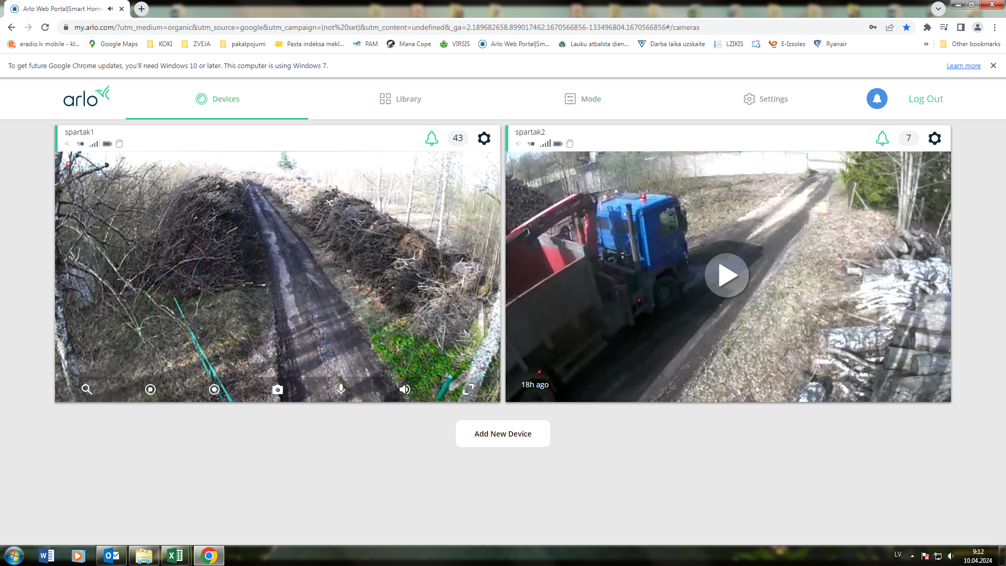This screenshot has height=566, width=1006.
Task: Click the zoom magnifier on spartak1 feed
Action: tap(87, 389)
